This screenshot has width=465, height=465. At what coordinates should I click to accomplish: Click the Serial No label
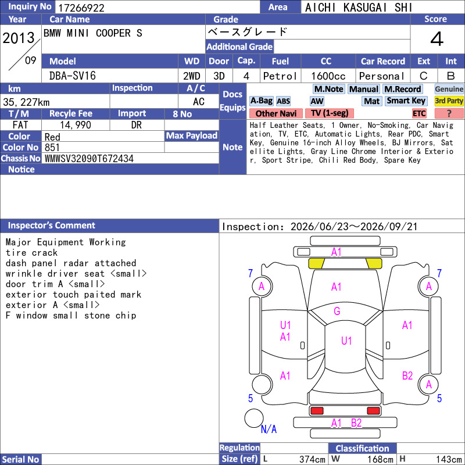pyautogui.click(x=20, y=459)
